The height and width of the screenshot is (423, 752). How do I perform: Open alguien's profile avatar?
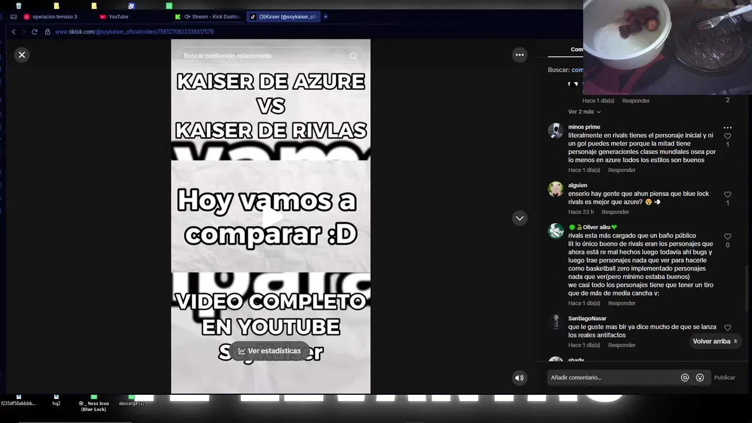click(x=556, y=189)
